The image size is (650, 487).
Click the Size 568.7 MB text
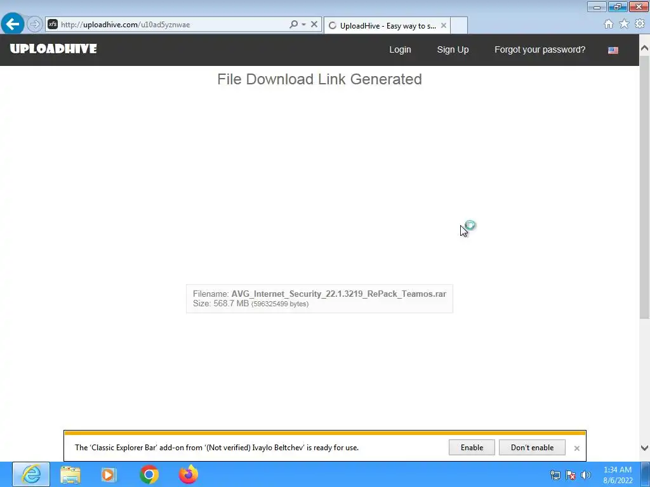pyautogui.click(x=250, y=304)
